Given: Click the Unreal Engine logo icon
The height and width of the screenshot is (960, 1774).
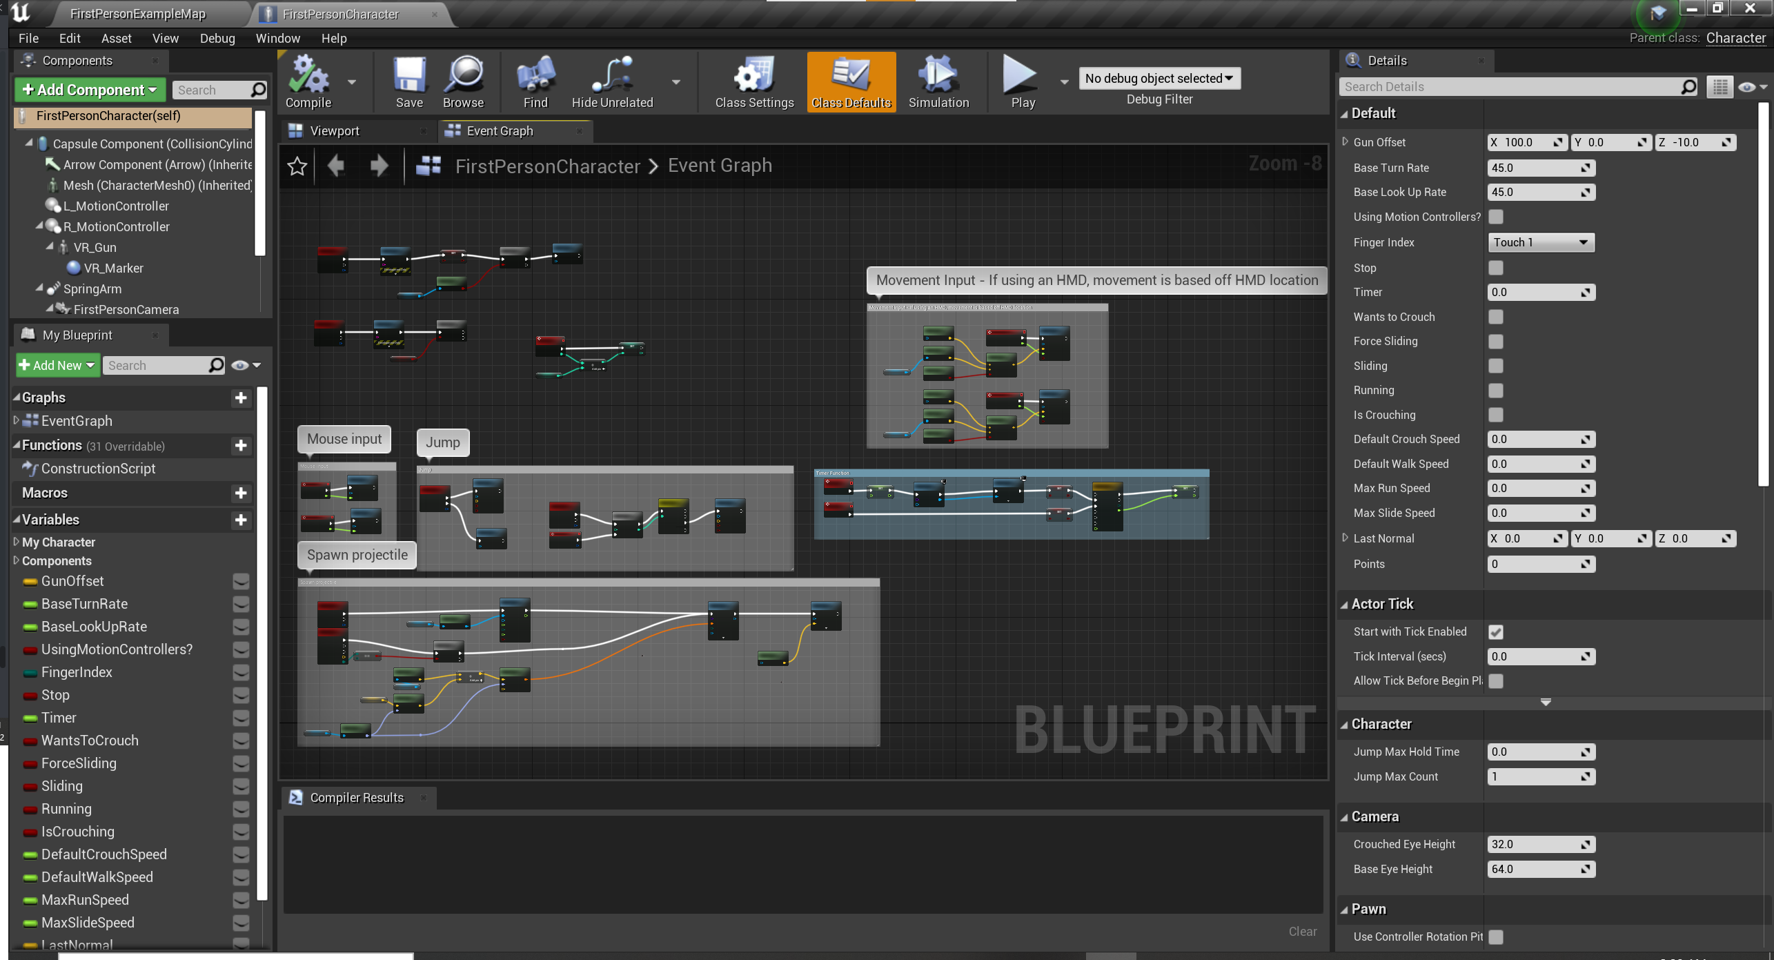Looking at the screenshot, I should (21, 12).
